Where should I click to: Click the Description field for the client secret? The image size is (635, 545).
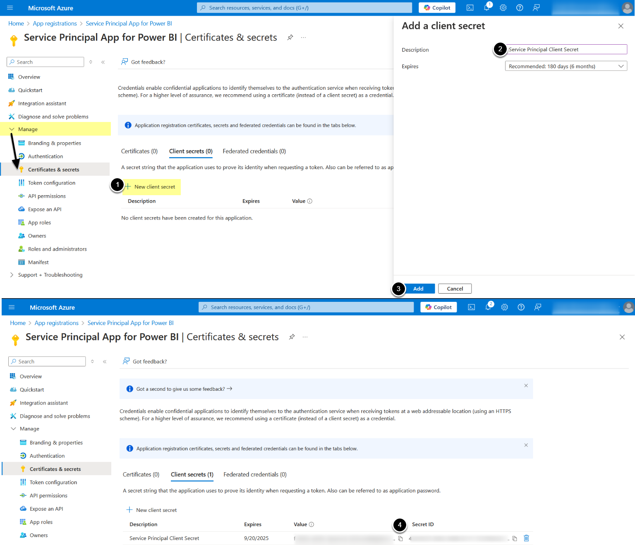click(566, 50)
